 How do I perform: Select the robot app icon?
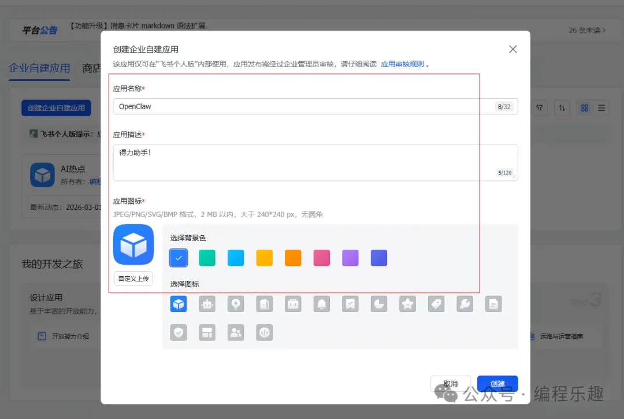[x=207, y=303]
